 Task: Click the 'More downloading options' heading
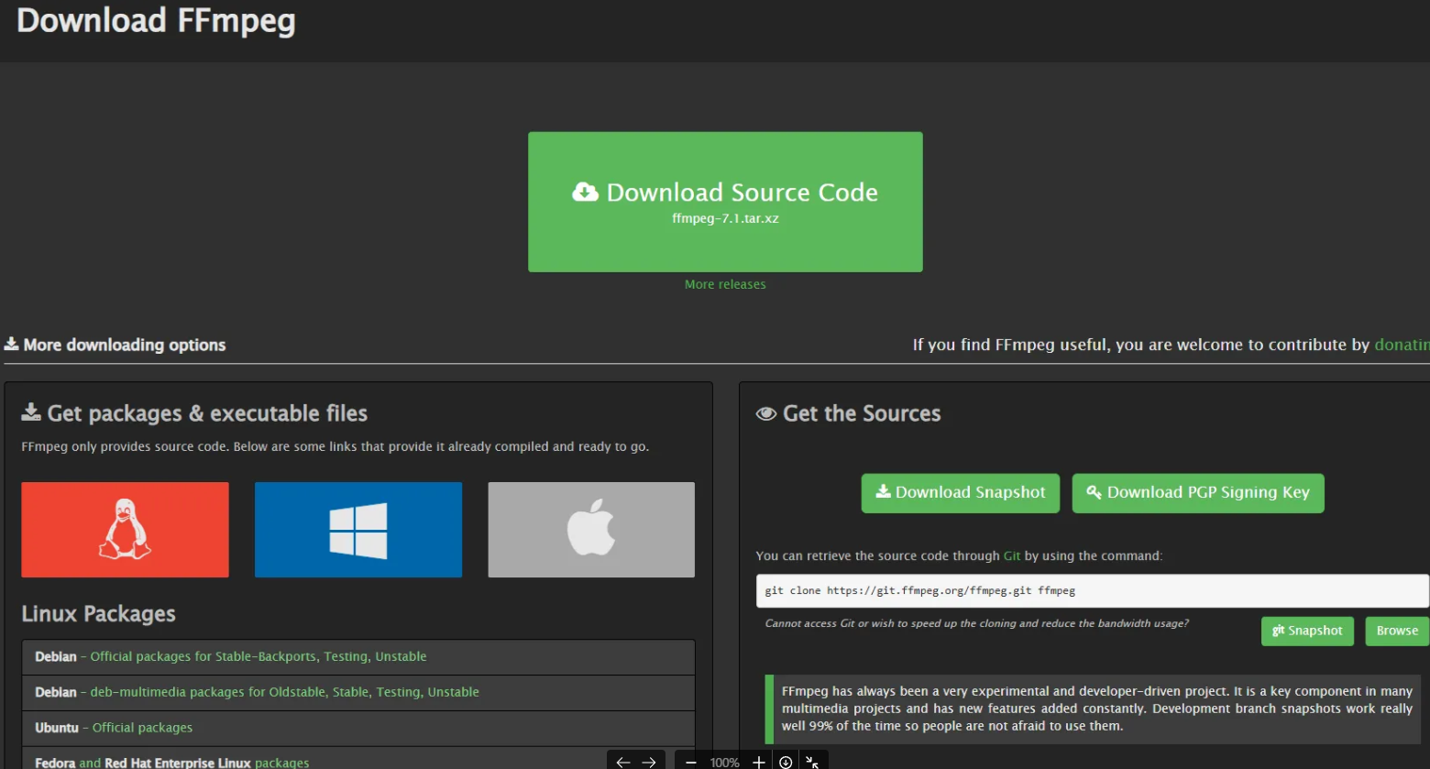click(x=115, y=345)
